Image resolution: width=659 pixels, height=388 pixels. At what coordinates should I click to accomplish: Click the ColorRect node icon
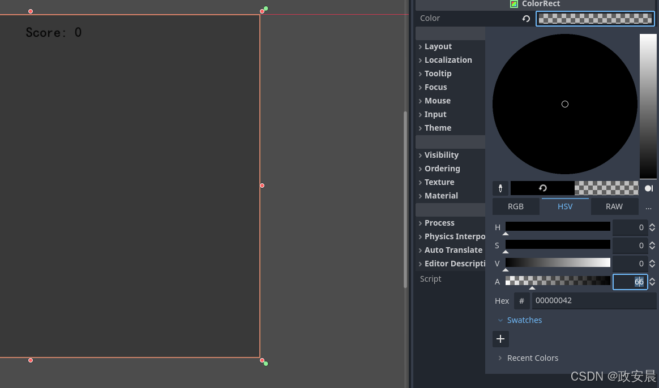coord(513,4)
